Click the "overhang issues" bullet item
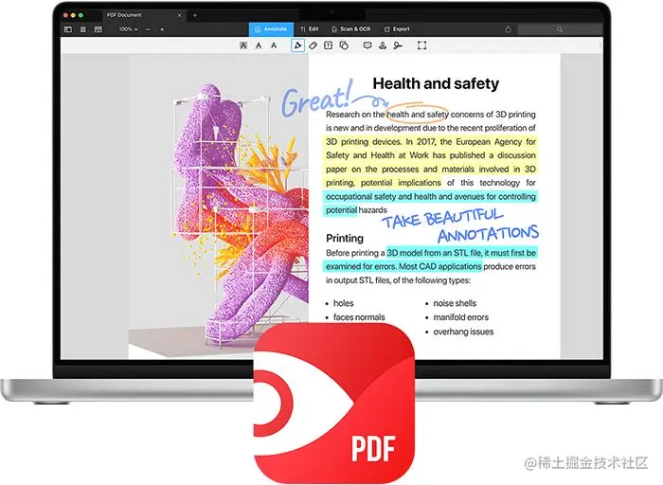 coord(463,332)
